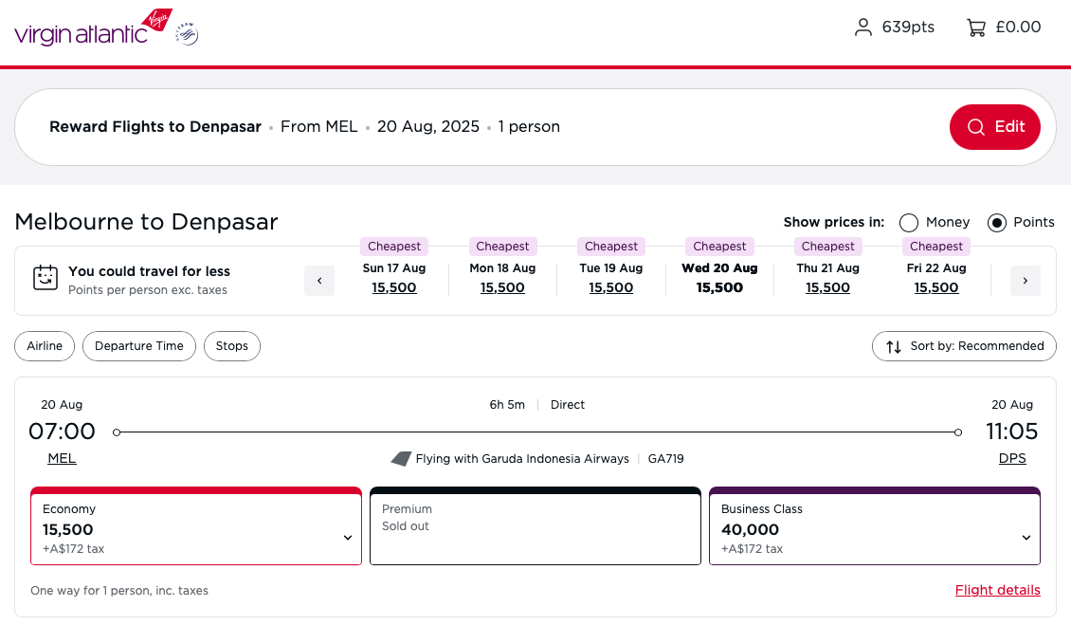Open Flight details link

pos(997,590)
